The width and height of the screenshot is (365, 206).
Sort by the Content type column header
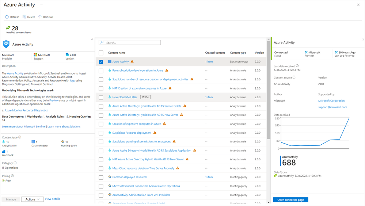pos(238,53)
